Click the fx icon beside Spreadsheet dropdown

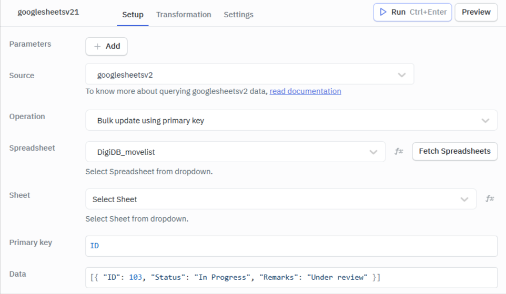pyautogui.click(x=399, y=151)
